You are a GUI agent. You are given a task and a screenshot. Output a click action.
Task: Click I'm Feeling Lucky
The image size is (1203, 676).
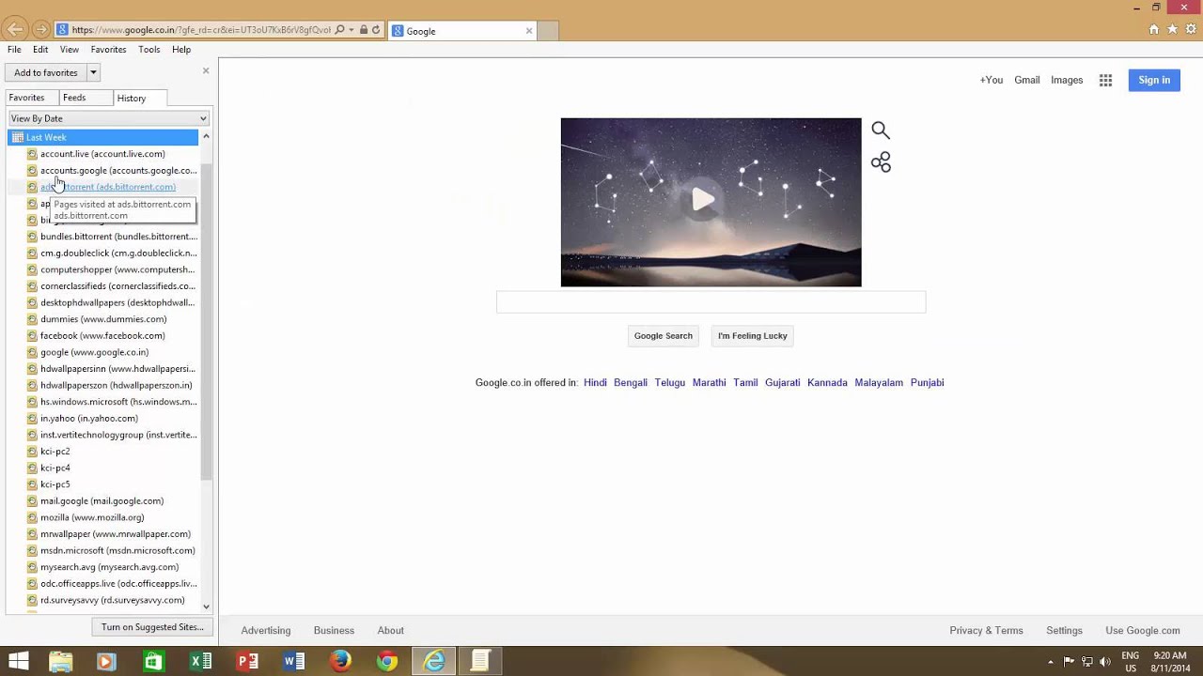pos(753,336)
